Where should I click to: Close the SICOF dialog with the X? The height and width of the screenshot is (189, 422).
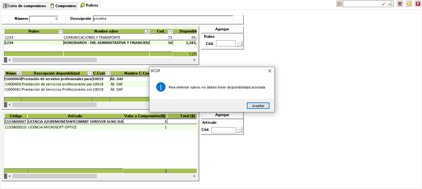point(269,71)
